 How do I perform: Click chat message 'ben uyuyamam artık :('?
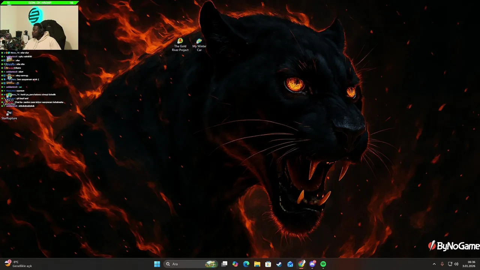[x=28, y=79]
